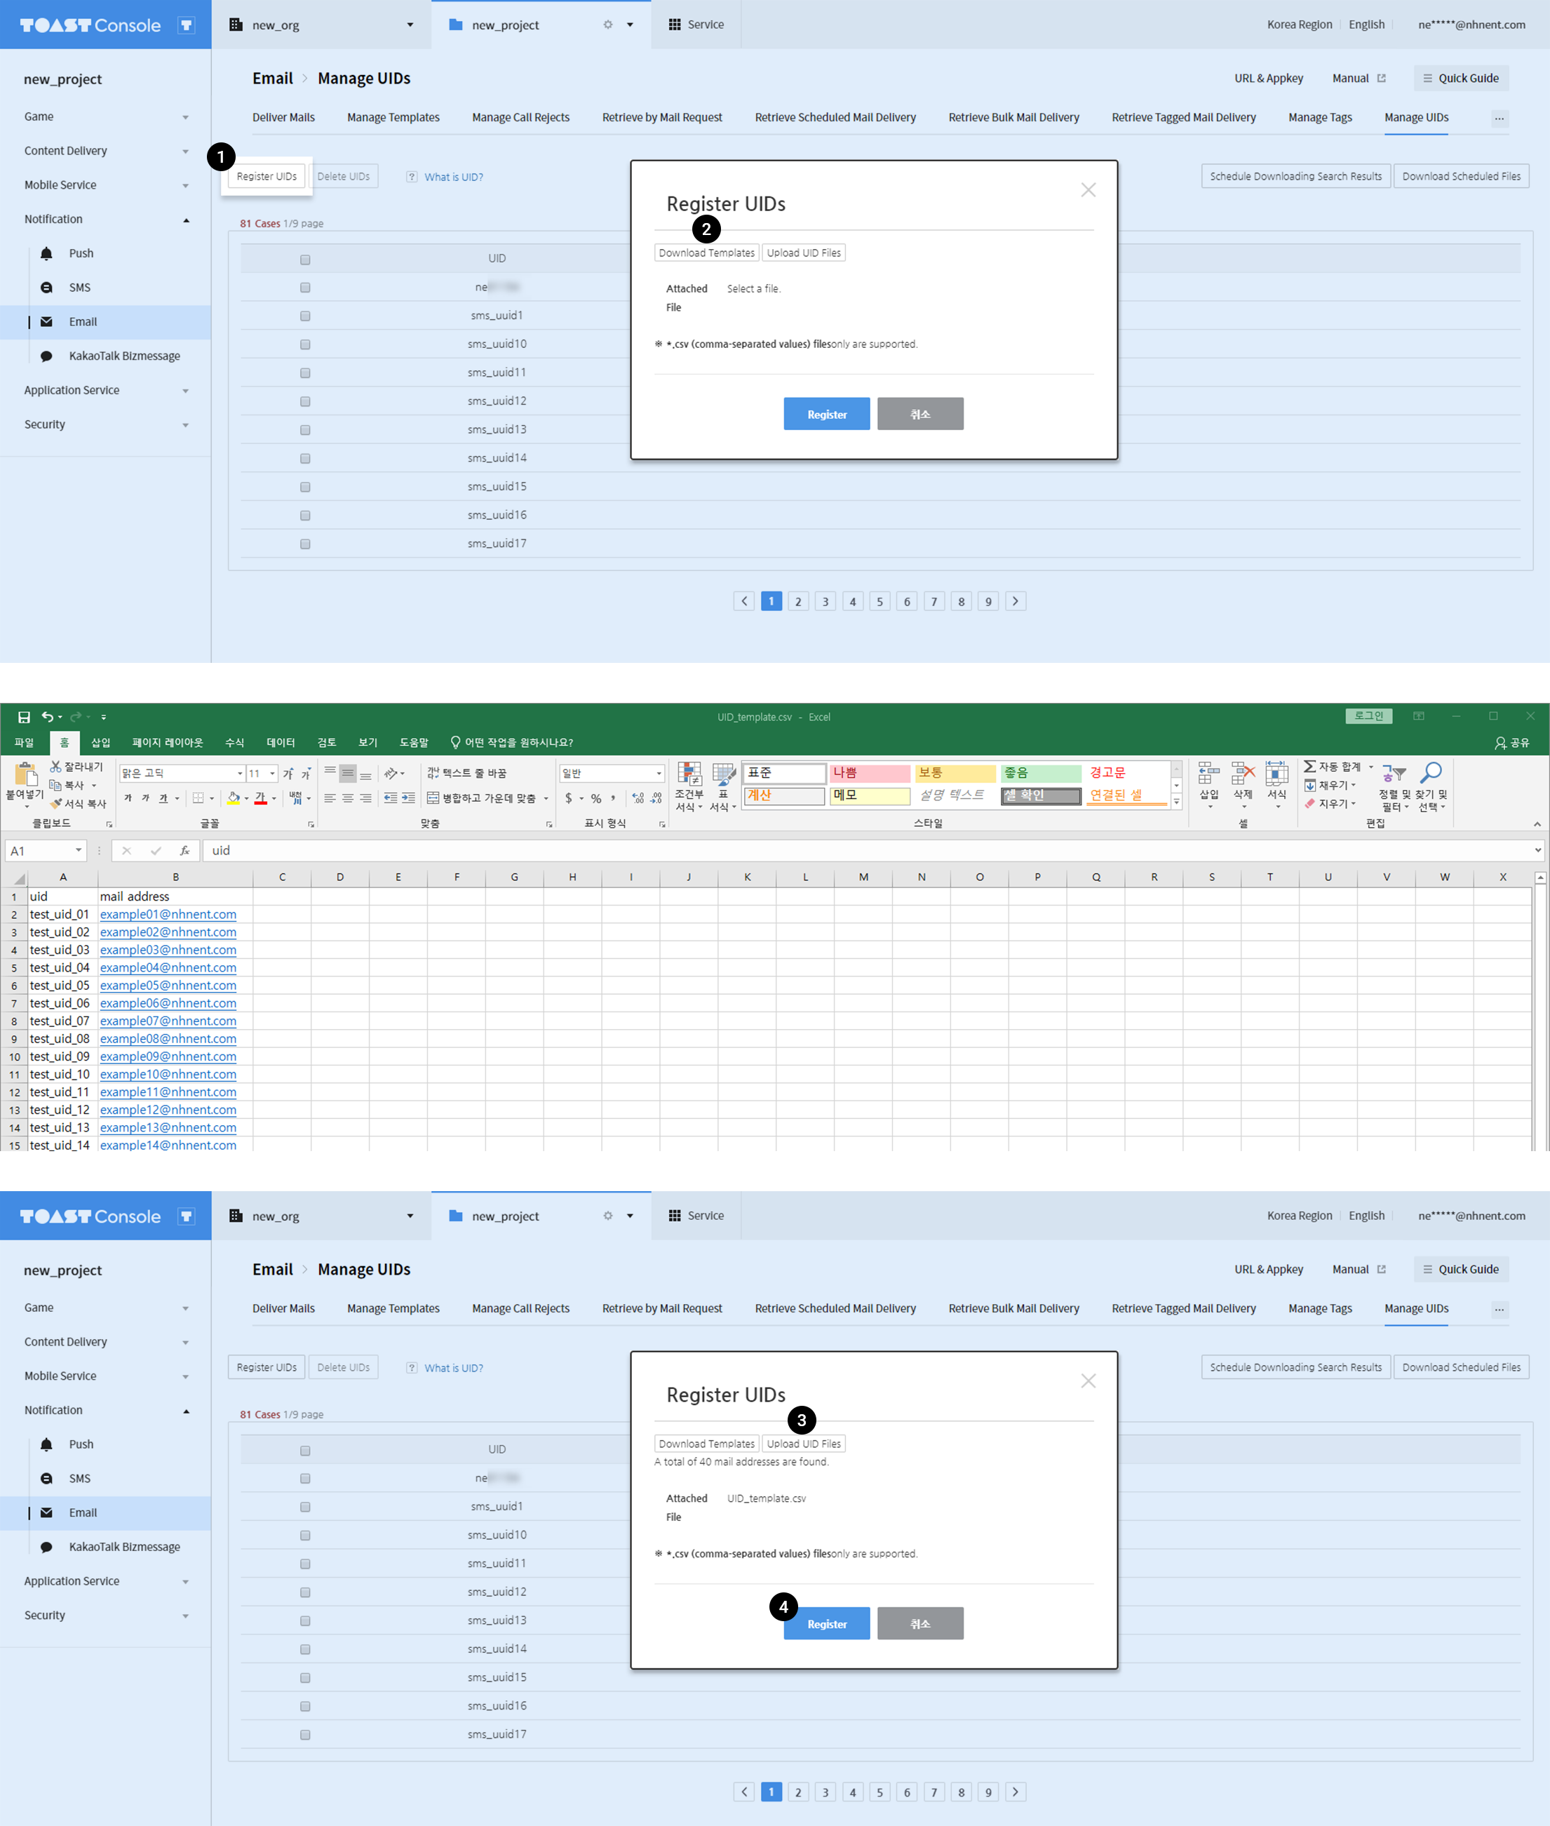The width and height of the screenshot is (1550, 1826).
Task: Click the example05@nhnent.com link in the spreadsheet
Action: click(x=168, y=985)
